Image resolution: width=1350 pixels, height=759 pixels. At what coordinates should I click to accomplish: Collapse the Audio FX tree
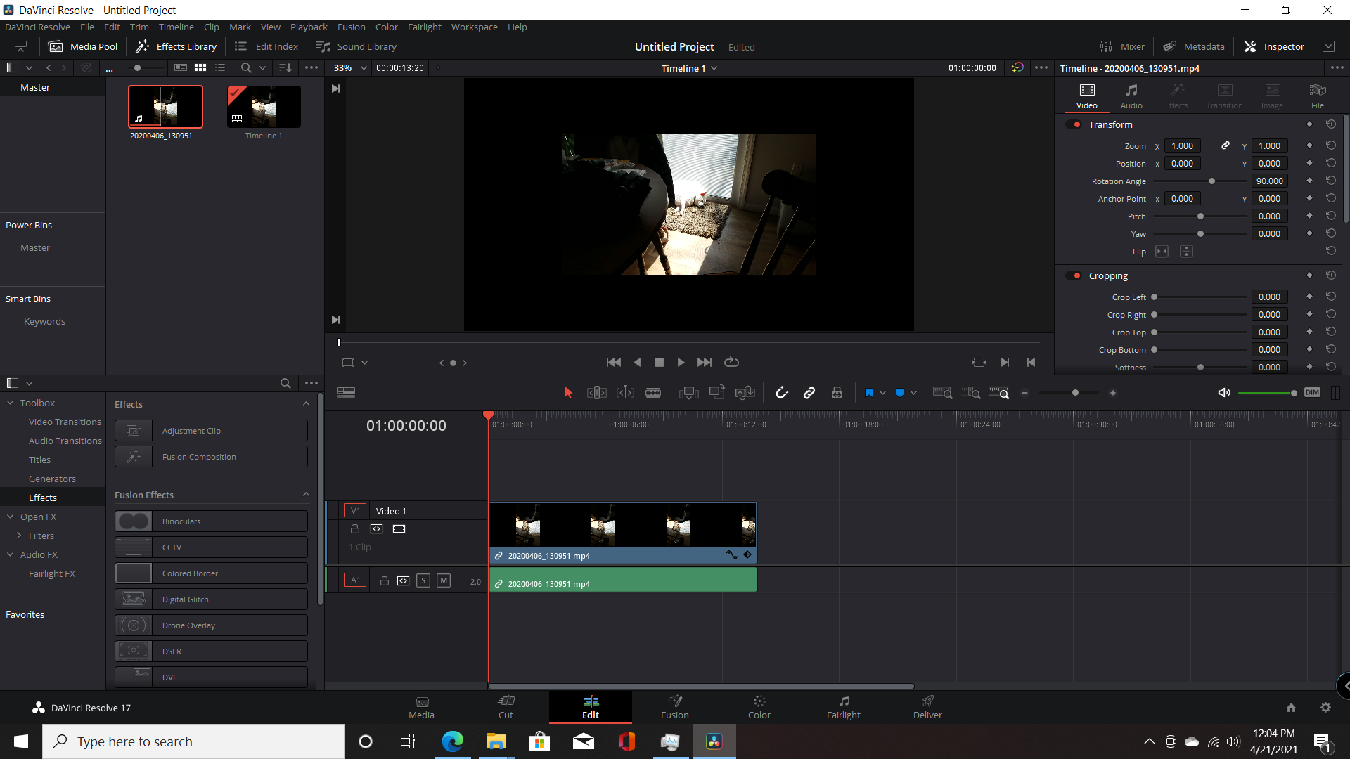[x=11, y=554]
